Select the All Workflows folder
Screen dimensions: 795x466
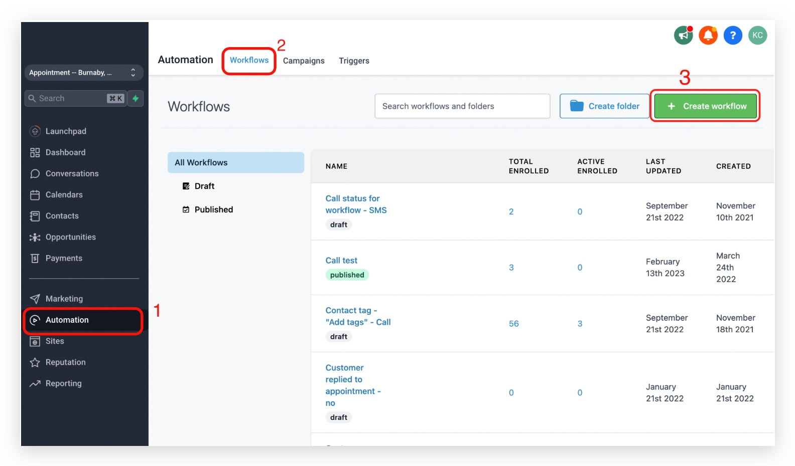[x=236, y=162]
